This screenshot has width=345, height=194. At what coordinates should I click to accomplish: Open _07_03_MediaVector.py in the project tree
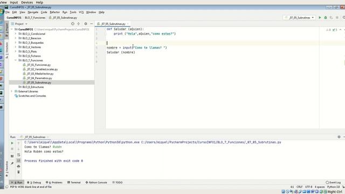click(x=40, y=74)
